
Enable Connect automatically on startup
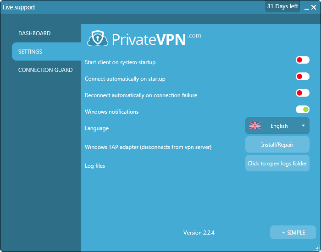(302, 77)
